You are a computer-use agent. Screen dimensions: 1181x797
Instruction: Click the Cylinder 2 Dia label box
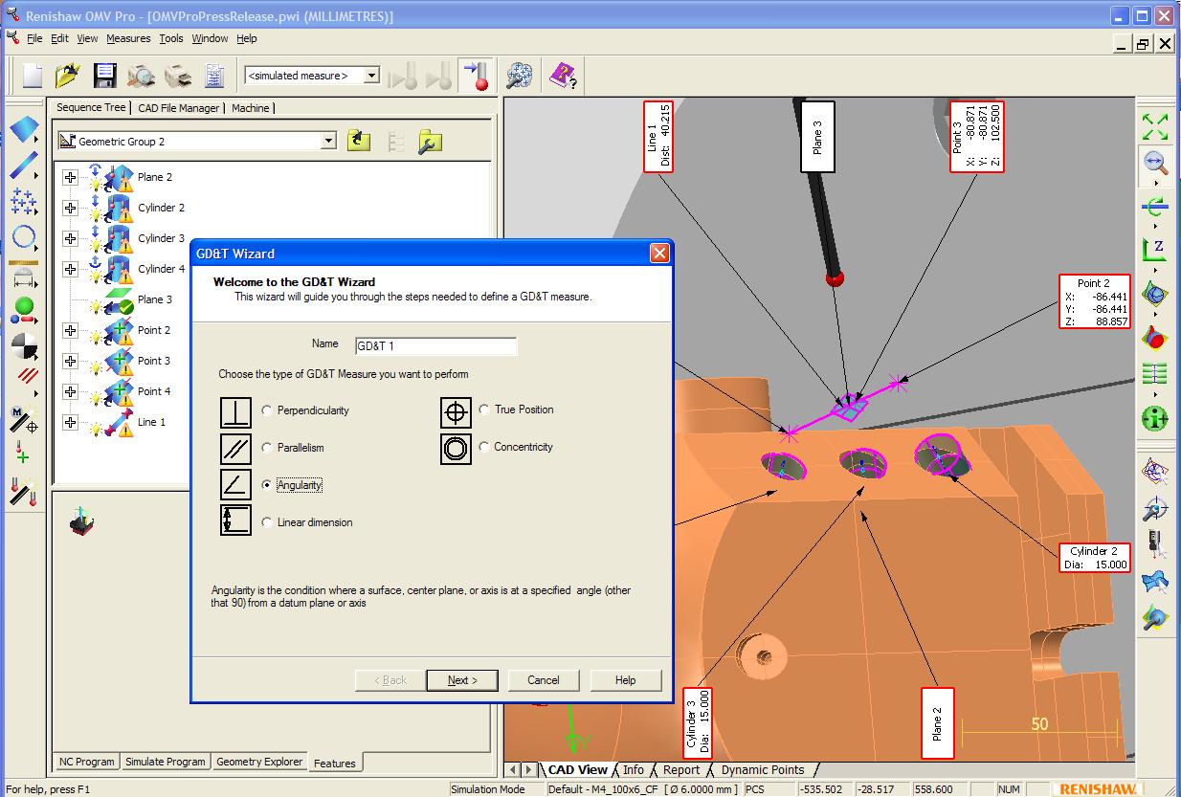point(1095,558)
